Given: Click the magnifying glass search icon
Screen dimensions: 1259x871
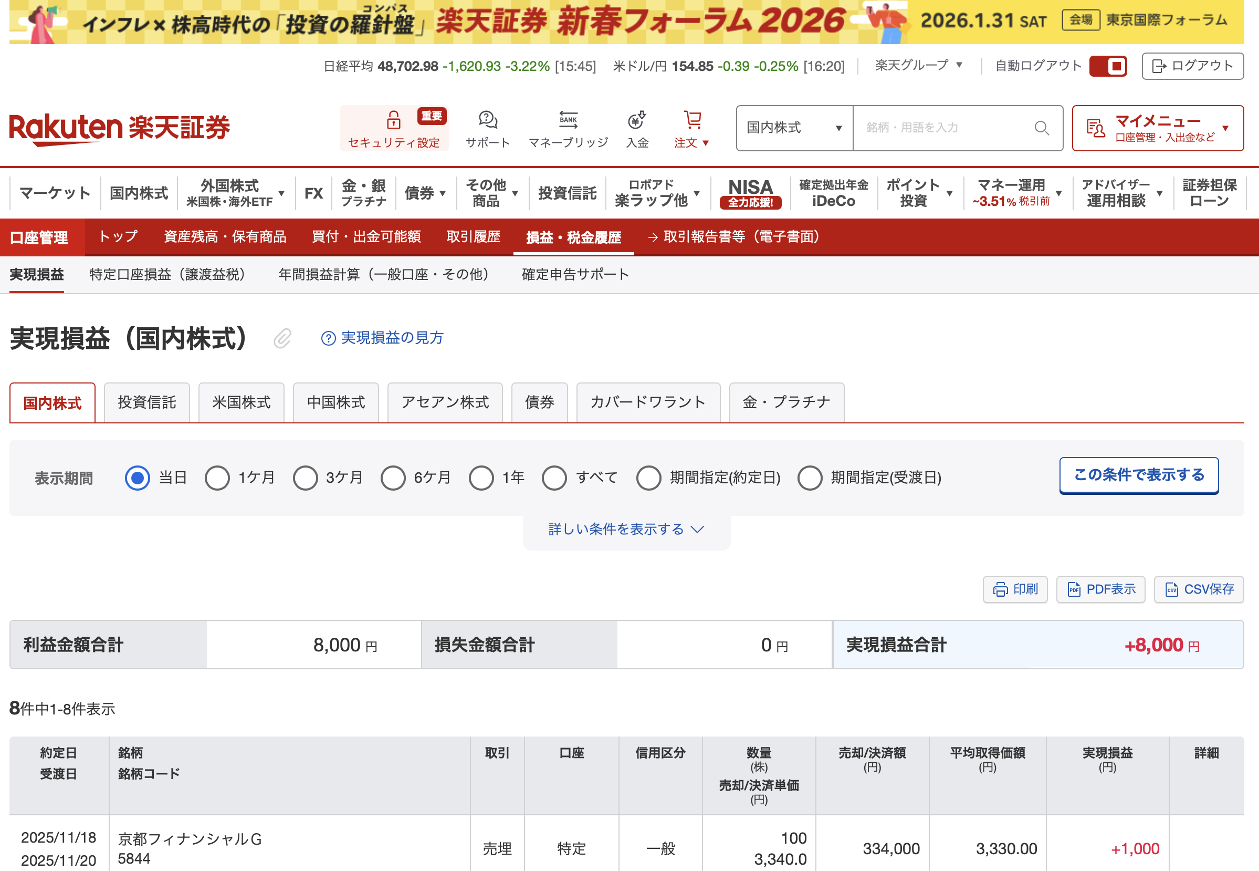Looking at the screenshot, I should click(1041, 128).
